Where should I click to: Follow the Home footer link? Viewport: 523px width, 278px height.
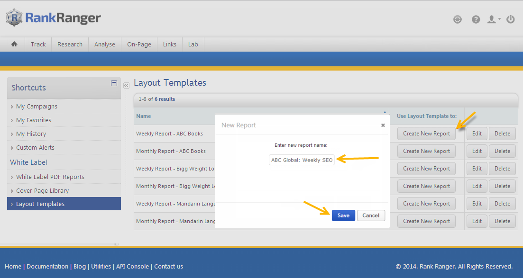click(13, 266)
